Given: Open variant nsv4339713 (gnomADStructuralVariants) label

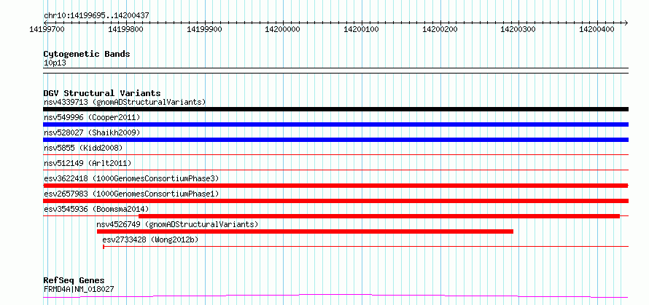Looking at the screenshot, I should pos(125,102).
